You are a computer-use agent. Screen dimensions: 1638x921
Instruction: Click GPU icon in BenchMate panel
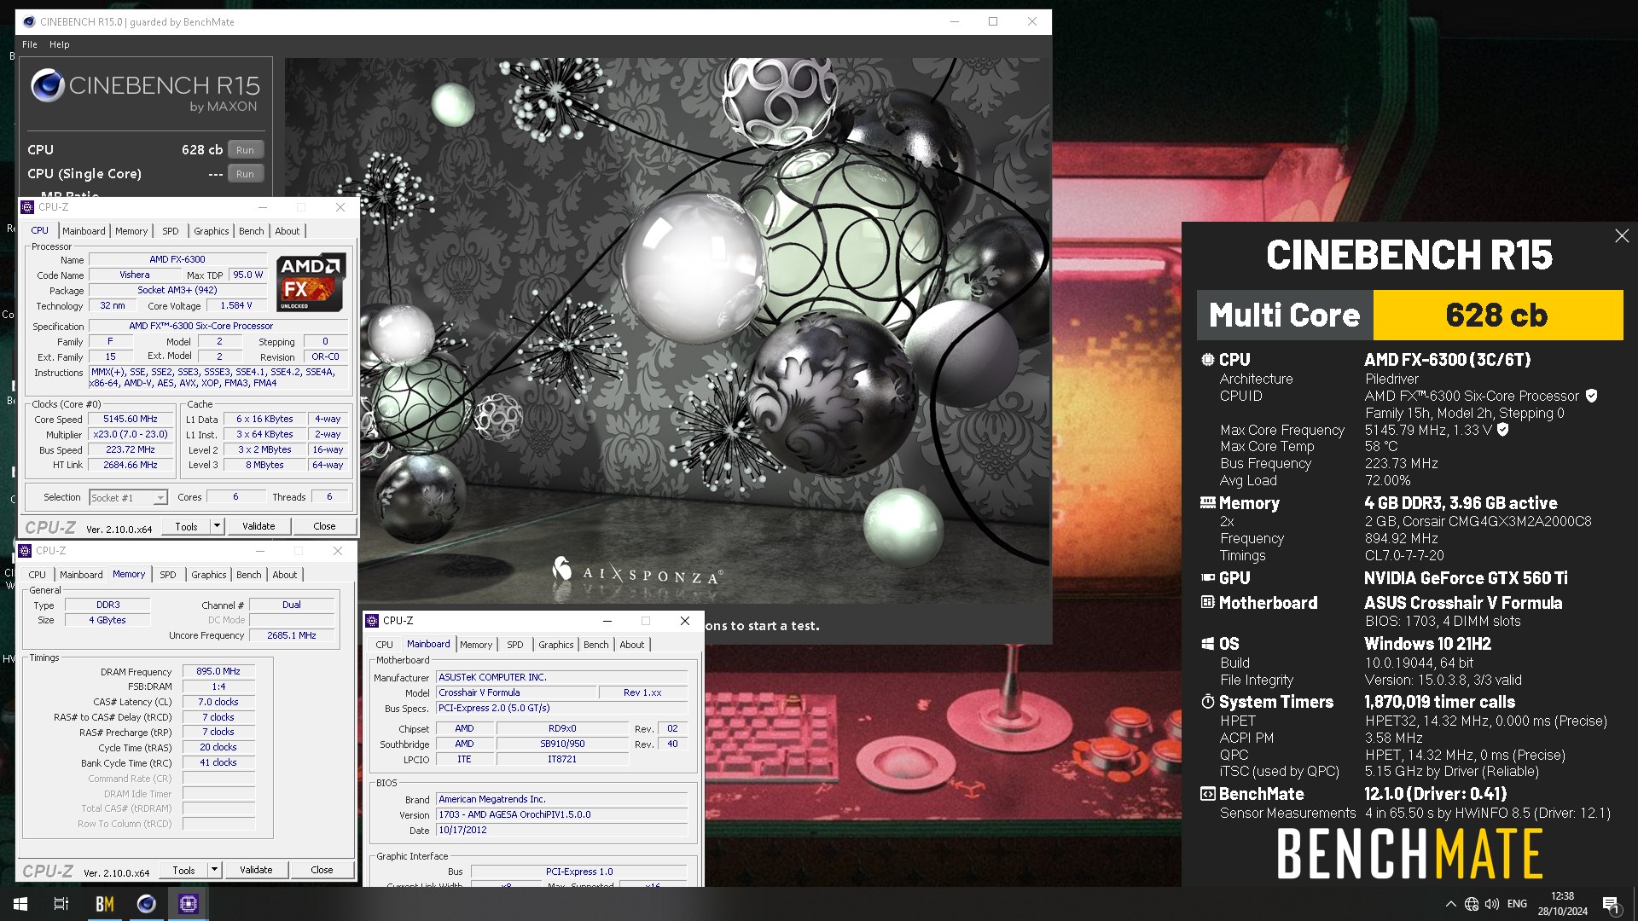tap(1208, 578)
